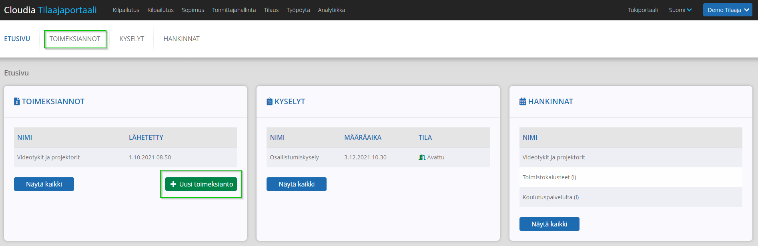Create new assignment with Uusi toimeksianto

coord(201,184)
